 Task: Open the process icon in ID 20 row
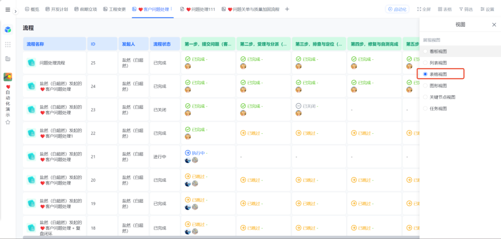[32, 180]
